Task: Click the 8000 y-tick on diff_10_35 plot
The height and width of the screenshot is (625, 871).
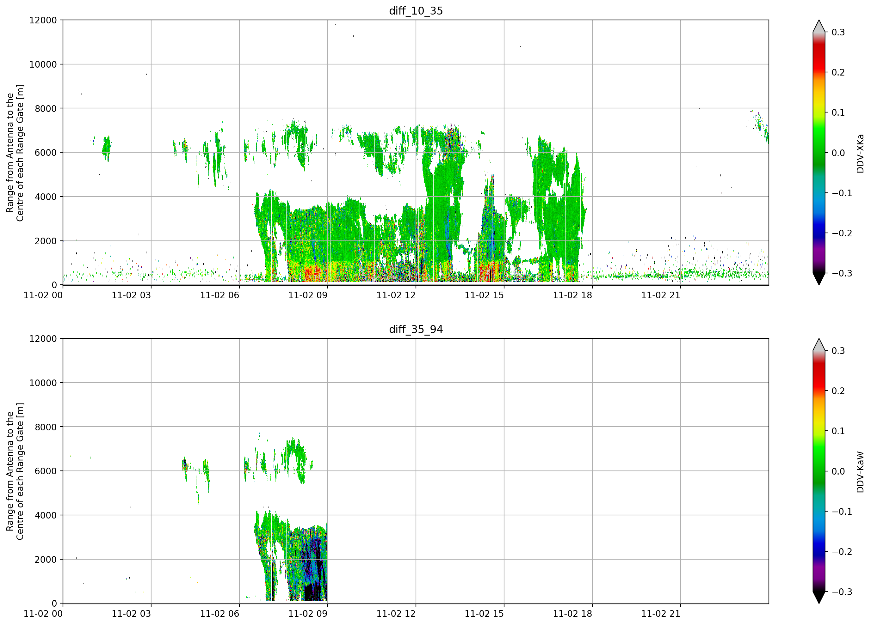Action: coord(46,109)
